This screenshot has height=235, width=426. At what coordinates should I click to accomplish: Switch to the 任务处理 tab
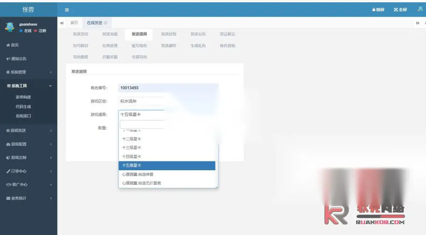point(110,46)
